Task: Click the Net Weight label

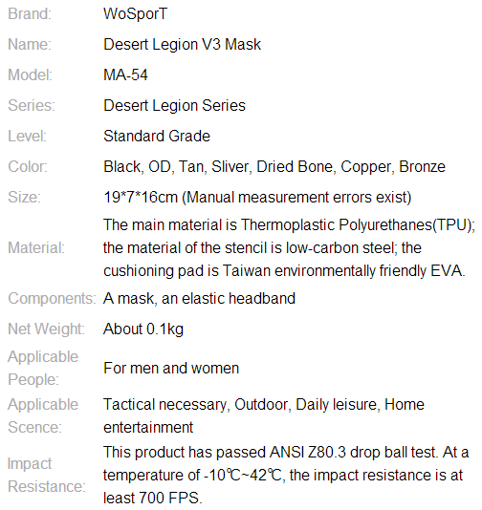Action: 46,329
